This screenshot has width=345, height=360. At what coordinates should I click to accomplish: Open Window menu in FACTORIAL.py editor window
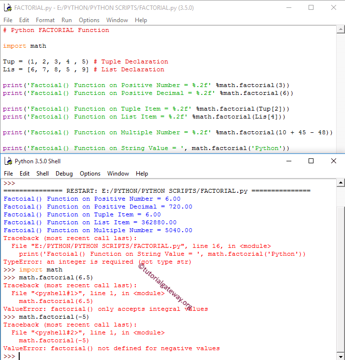click(x=117, y=20)
